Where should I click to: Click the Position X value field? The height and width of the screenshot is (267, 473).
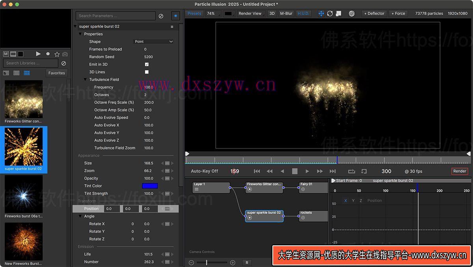pos(112,209)
